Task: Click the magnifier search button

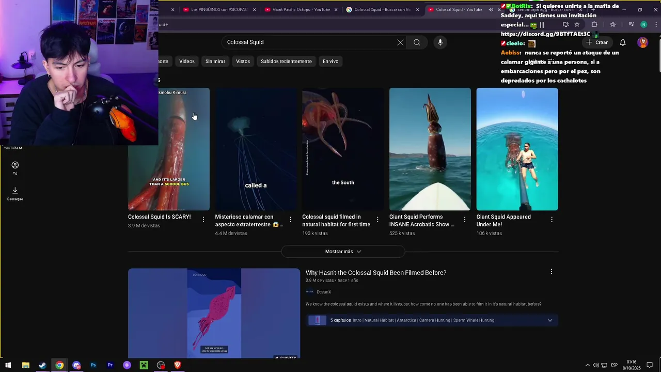Action: pyautogui.click(x=417, y=42)
